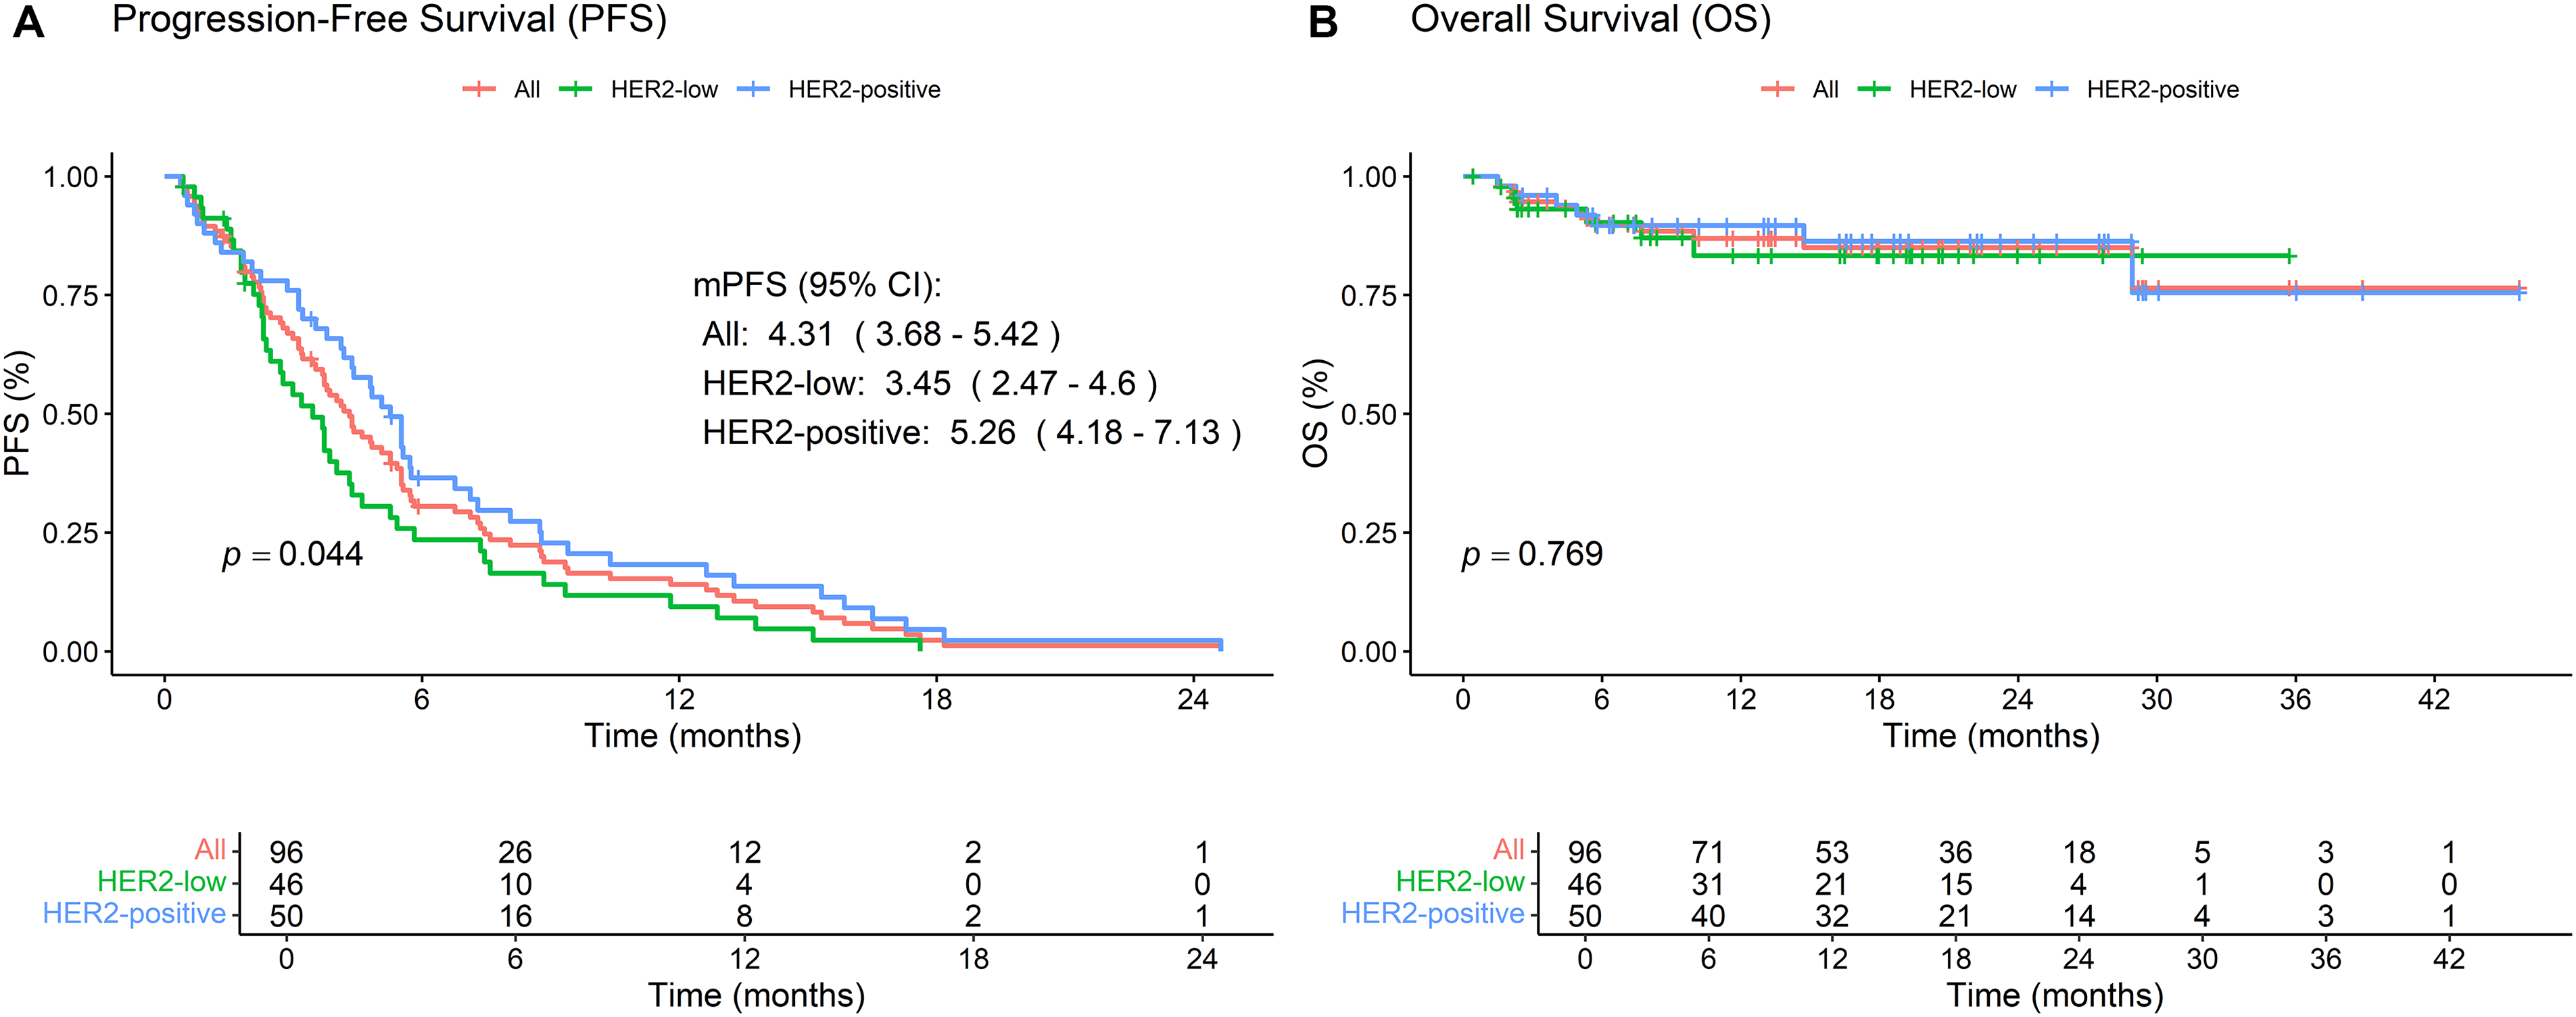Click the Overall Survival (OS) title
Image resolution: width=2576 pixels, height=1017 pixels.
[1590, 20]
